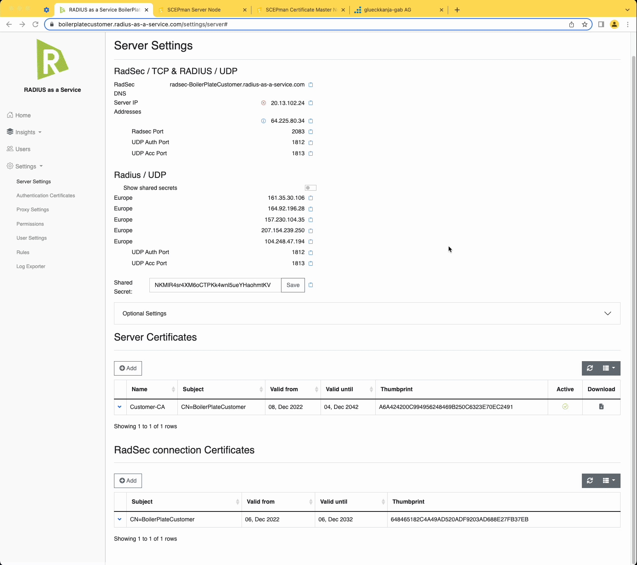The height and width of the screenshot is (565, 637).
Task: Click the Shared Secret input field
Action: 215,285
